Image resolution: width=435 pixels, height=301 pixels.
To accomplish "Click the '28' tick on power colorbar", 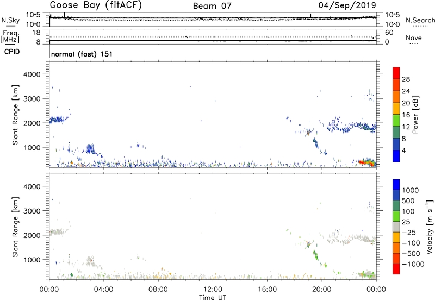I will click(x=406, y=79).
